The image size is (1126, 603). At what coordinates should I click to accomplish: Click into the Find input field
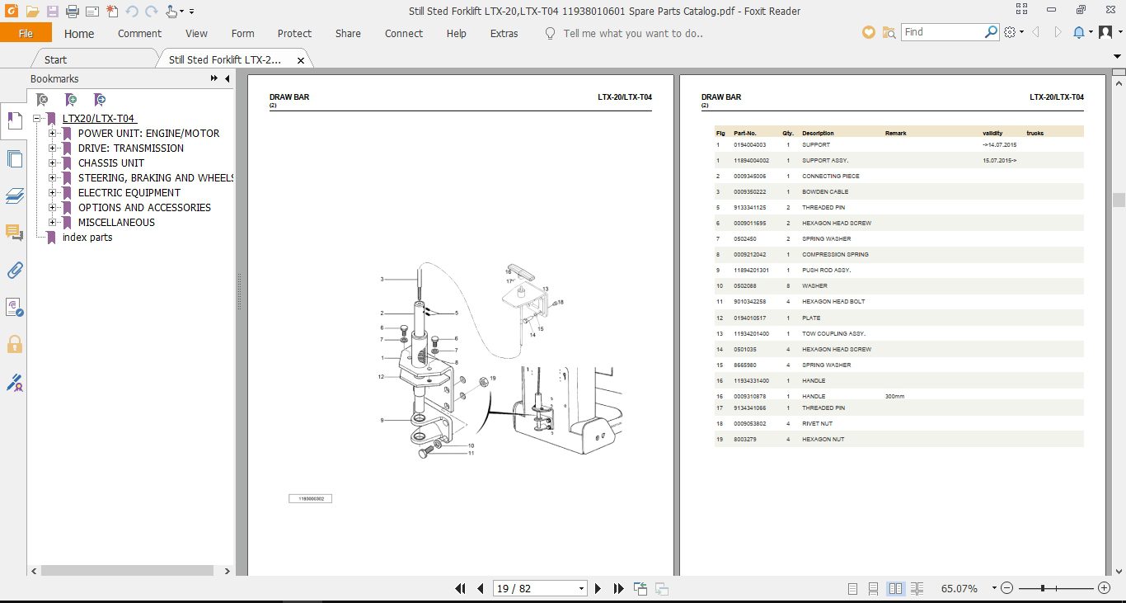click(942, 32)
